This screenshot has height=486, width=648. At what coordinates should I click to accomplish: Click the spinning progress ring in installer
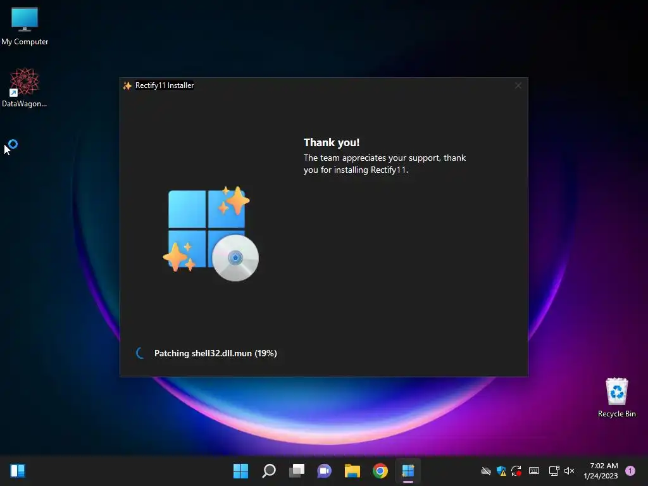click(140, 353)
